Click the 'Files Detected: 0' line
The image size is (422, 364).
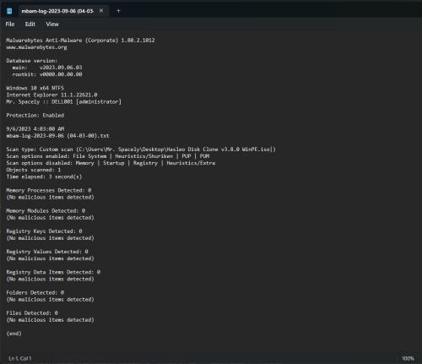[x=32, y=313]
